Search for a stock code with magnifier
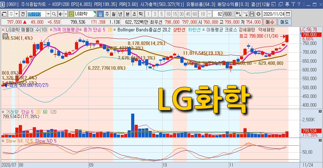The height and width of the screenshot is (168, 323). [54, 14]
